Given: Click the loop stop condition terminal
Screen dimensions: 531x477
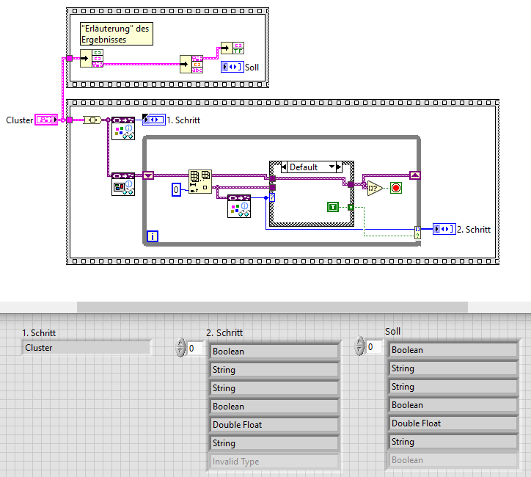Looking at the screenshot, I should [x=396, y=188].
